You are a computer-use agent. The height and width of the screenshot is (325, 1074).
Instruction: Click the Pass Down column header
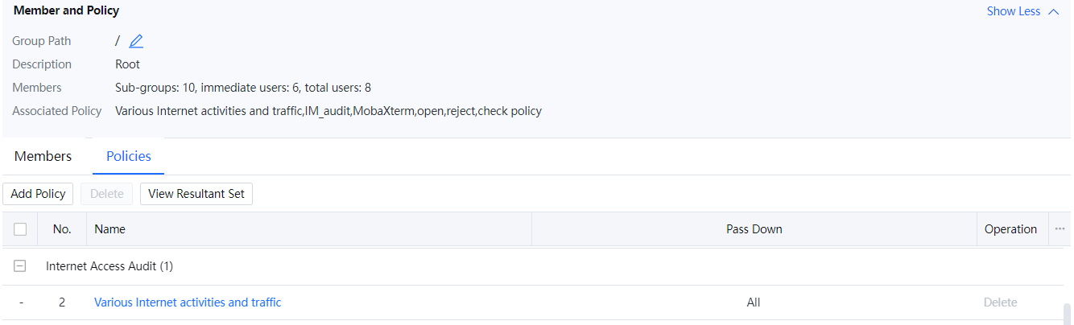754,229
